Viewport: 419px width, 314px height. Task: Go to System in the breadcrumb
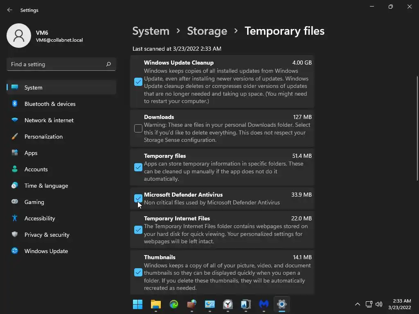click(151, 31)
